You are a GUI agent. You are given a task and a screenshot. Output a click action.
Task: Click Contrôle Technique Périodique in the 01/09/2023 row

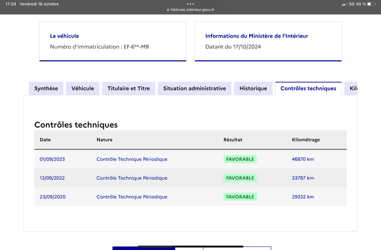132,159
